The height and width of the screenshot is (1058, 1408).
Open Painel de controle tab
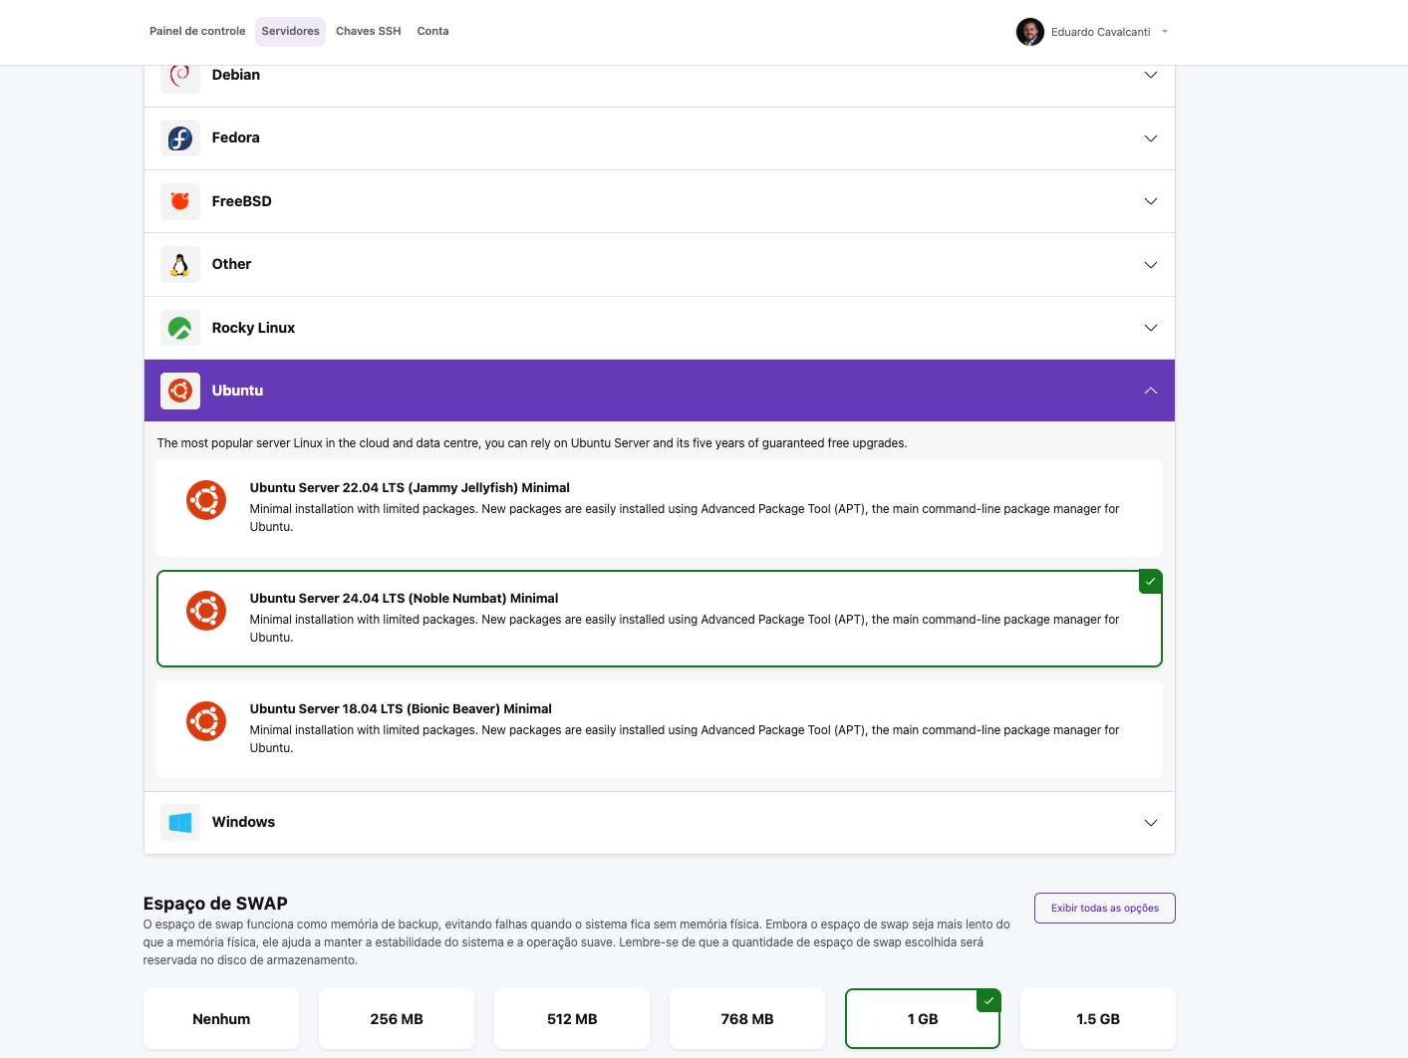pyautogui.click(x=197, y=32)
